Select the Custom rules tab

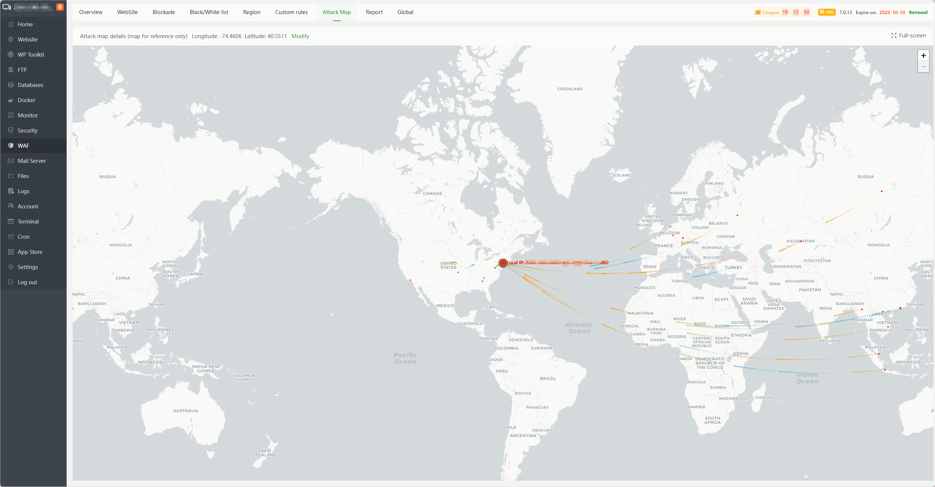(x=291, y=12)
